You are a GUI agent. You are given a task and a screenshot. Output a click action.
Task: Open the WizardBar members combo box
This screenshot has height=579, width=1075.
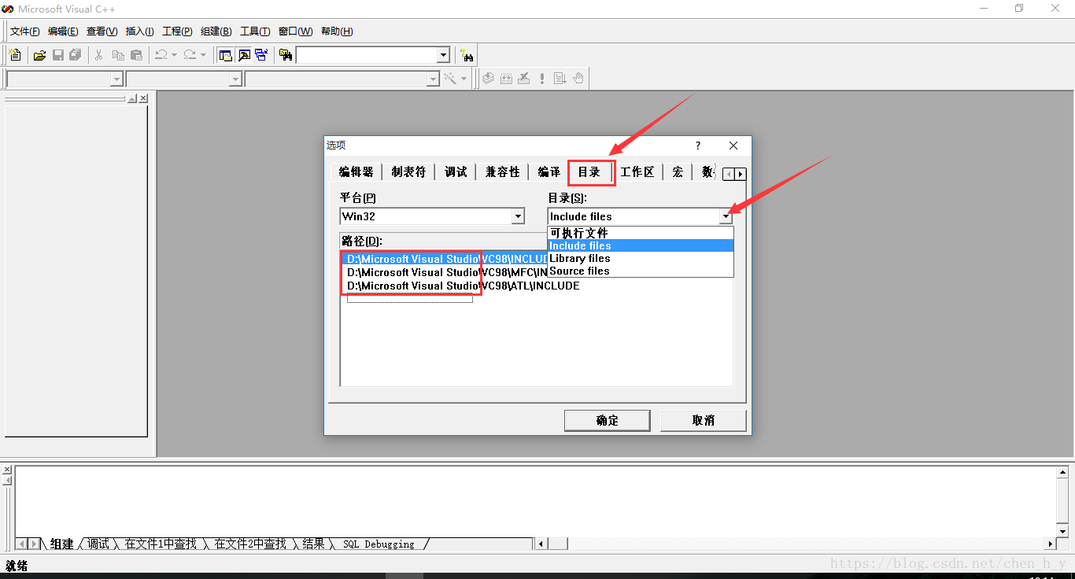click(x=342, y=79)
